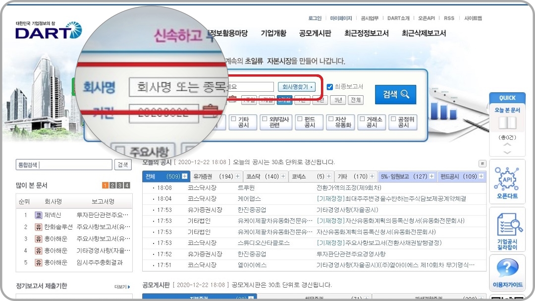Open [기재정정]최대주주변경 disclosure for 케어랩스

point(391,198)
